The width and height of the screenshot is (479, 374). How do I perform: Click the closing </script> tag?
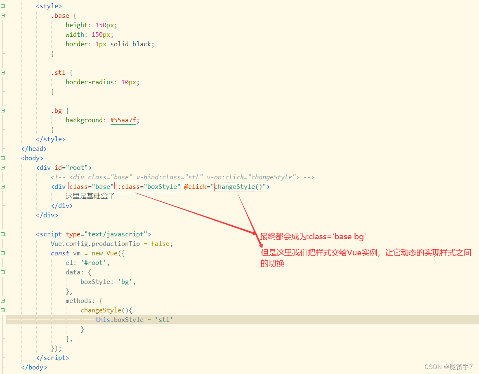pos(52,358)
